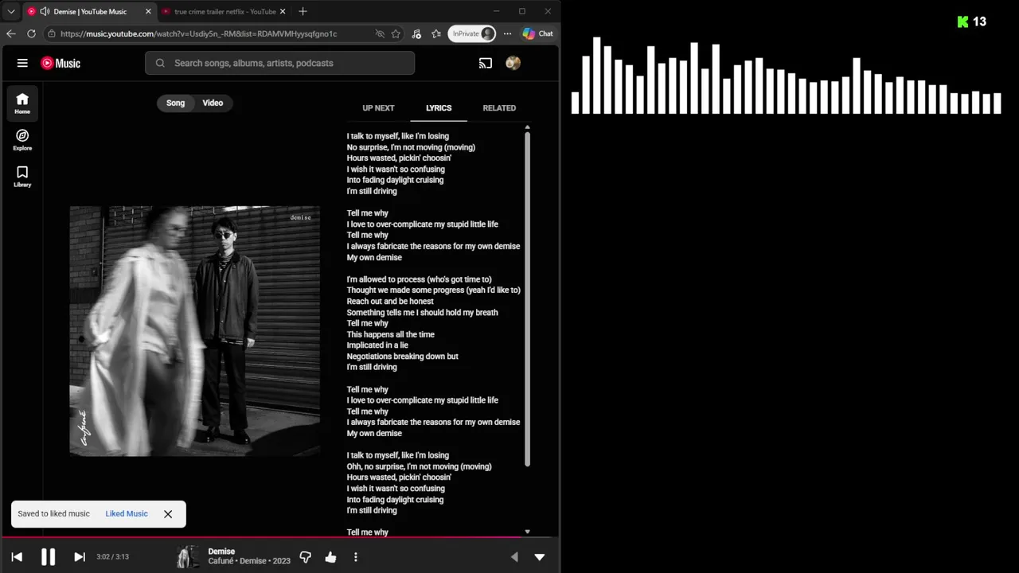
Task: Close the Demise YouTube Music browser tab
Action: [148, 11]
